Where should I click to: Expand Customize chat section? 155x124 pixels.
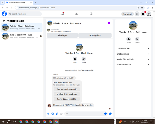(133, 49)
